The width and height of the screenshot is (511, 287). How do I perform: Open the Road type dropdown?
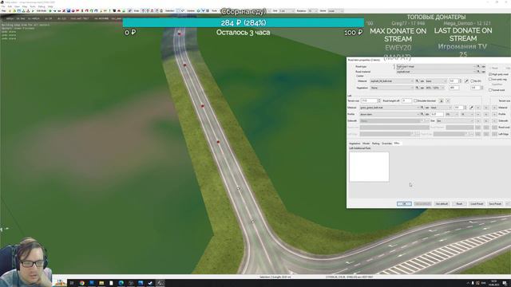pyautogui.click(x=436, y=66)
